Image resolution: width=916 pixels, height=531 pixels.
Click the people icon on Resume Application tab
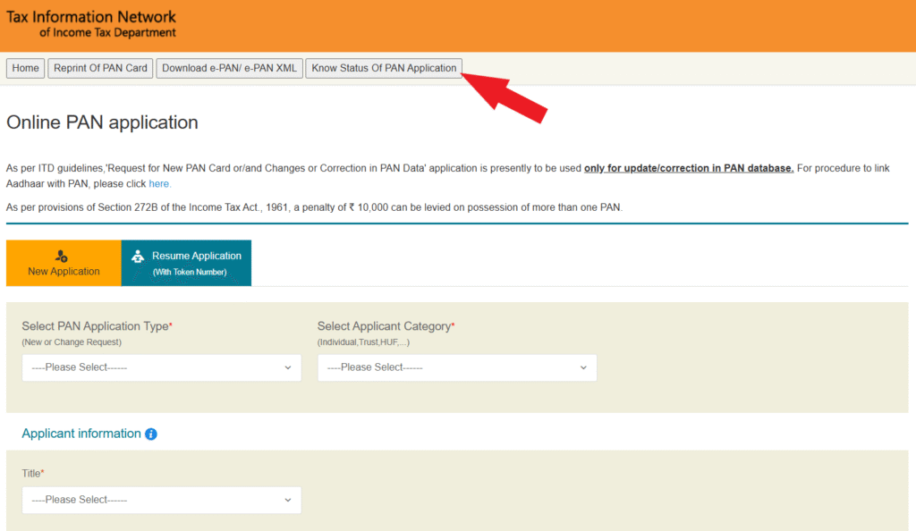click(138, 257)
